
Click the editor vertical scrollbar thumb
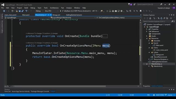[x=141, y=50]
